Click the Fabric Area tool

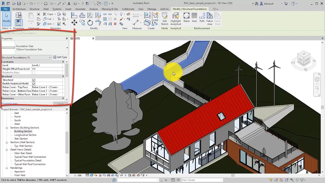210,19
